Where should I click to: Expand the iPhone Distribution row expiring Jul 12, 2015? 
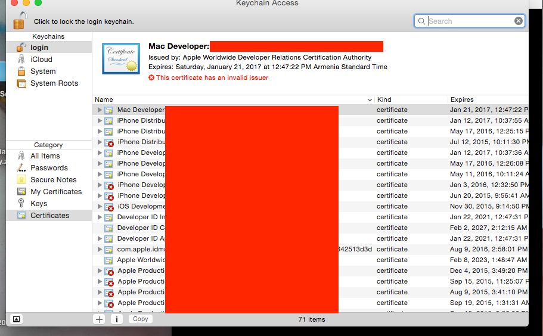point(100,142)
